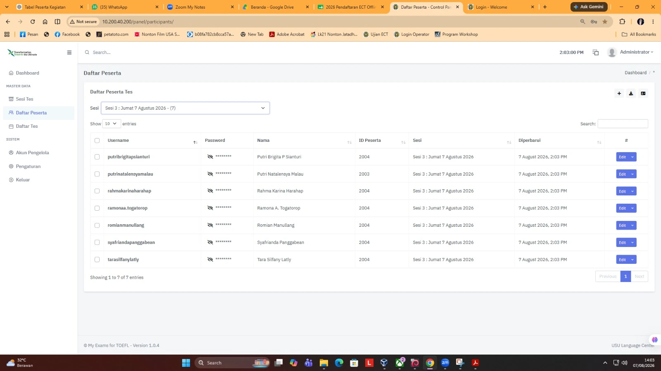Screen dimensions: 661x371
Task: Click the browser reload icon
Action: point(33,22)
